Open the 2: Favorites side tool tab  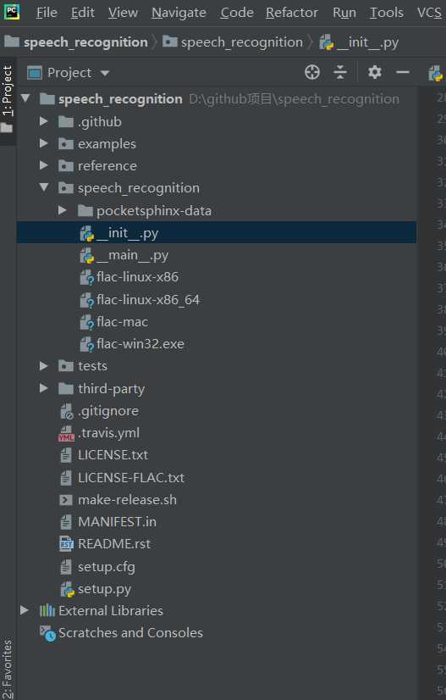(x=7, y=669)
